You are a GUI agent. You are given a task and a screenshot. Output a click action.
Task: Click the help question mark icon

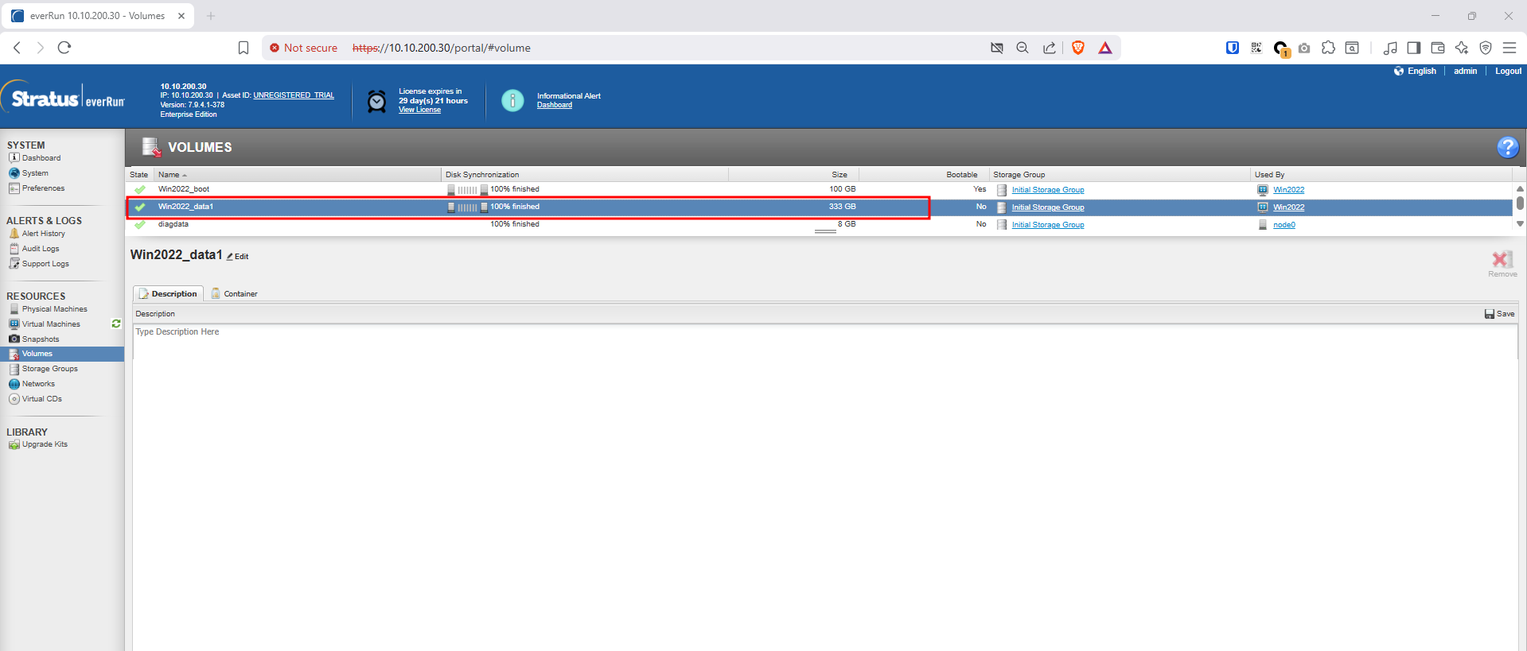point(1507,147)
